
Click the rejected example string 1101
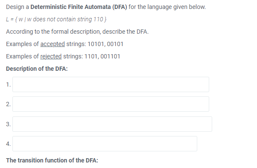click(91, 56)
